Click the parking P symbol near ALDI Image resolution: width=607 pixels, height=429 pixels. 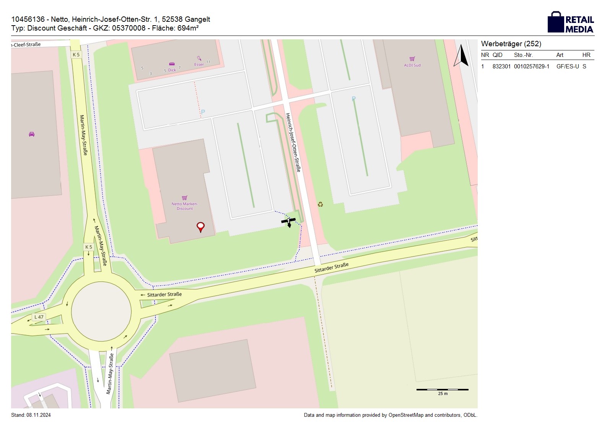[x=354, y=99]
